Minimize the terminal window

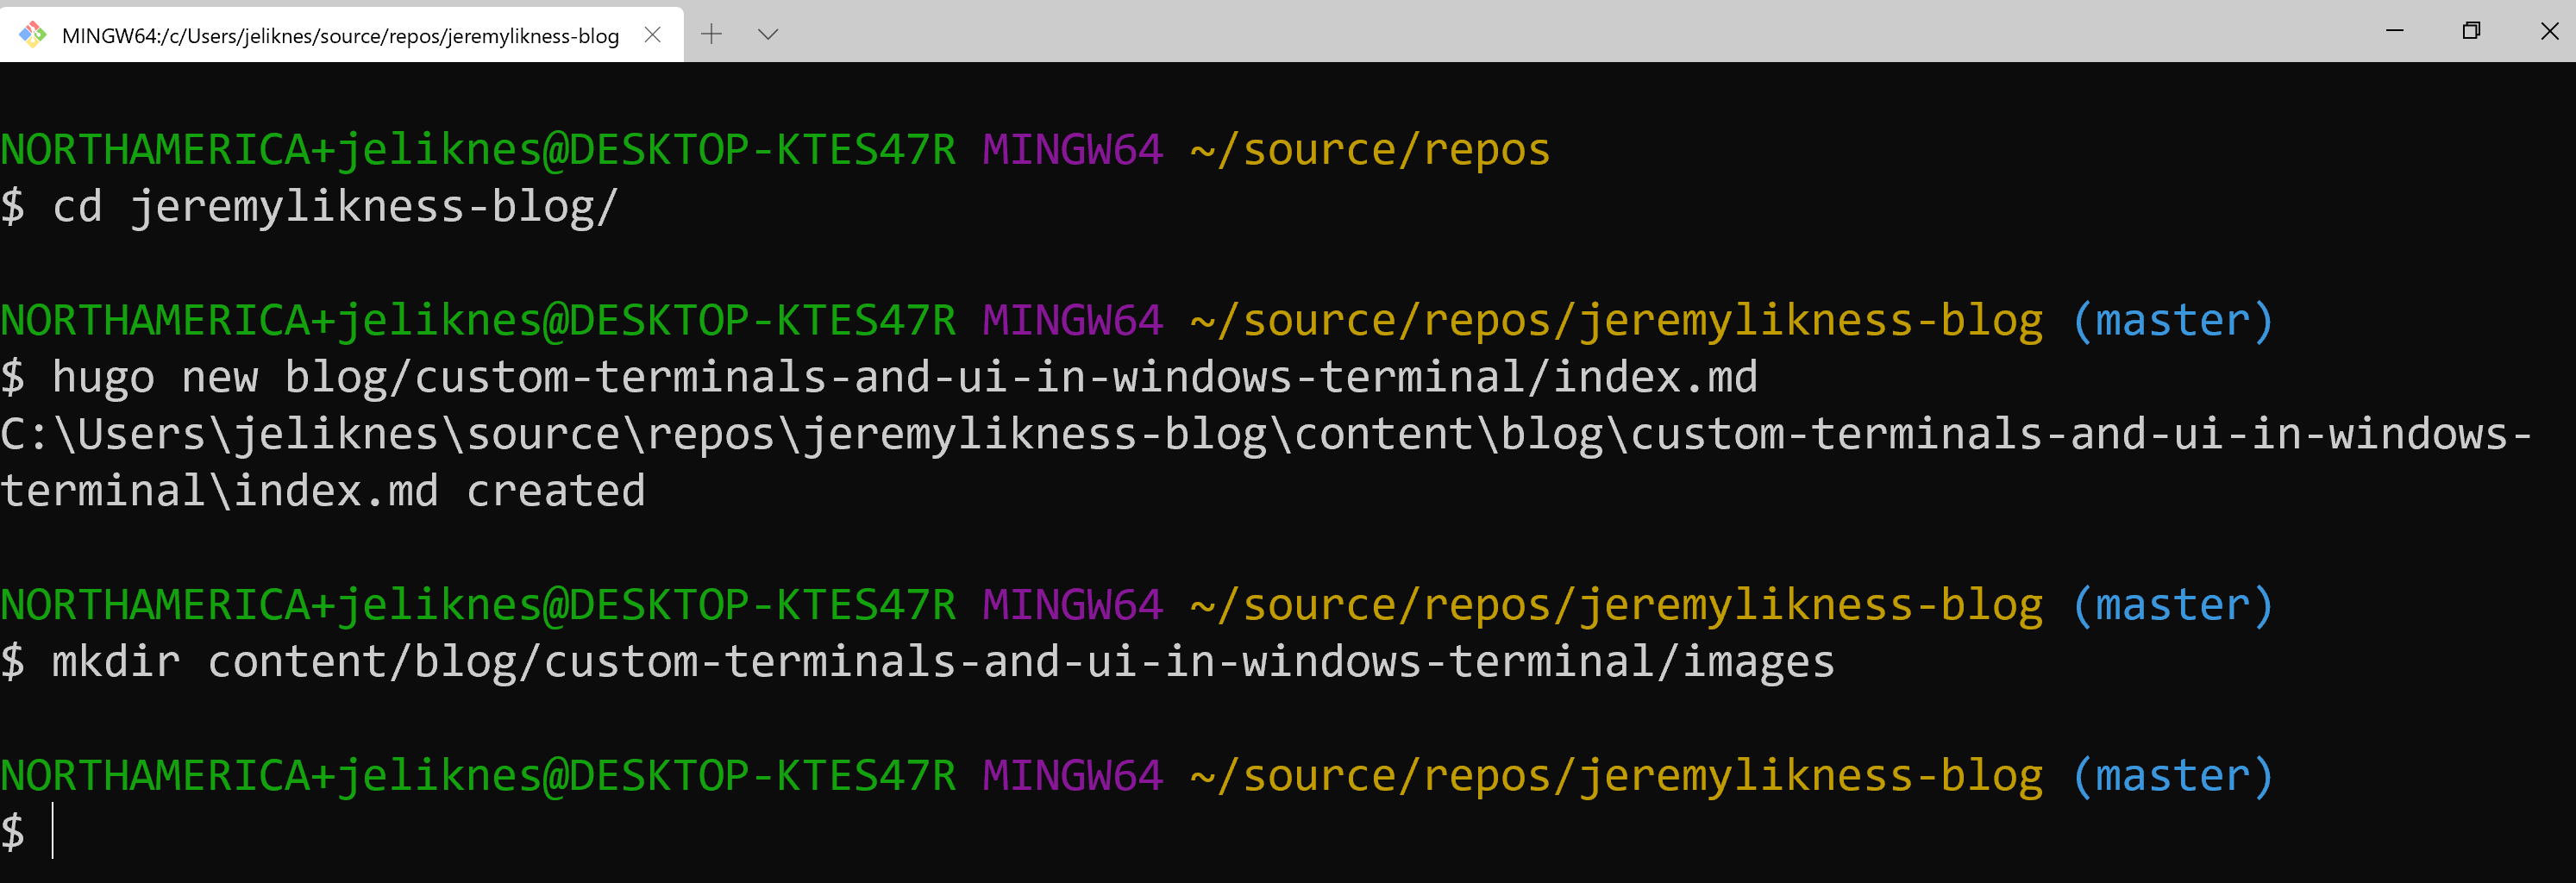(2394, 31)
